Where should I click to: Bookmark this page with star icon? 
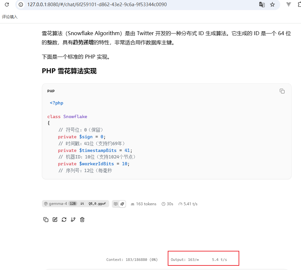[x=272, y=5]
